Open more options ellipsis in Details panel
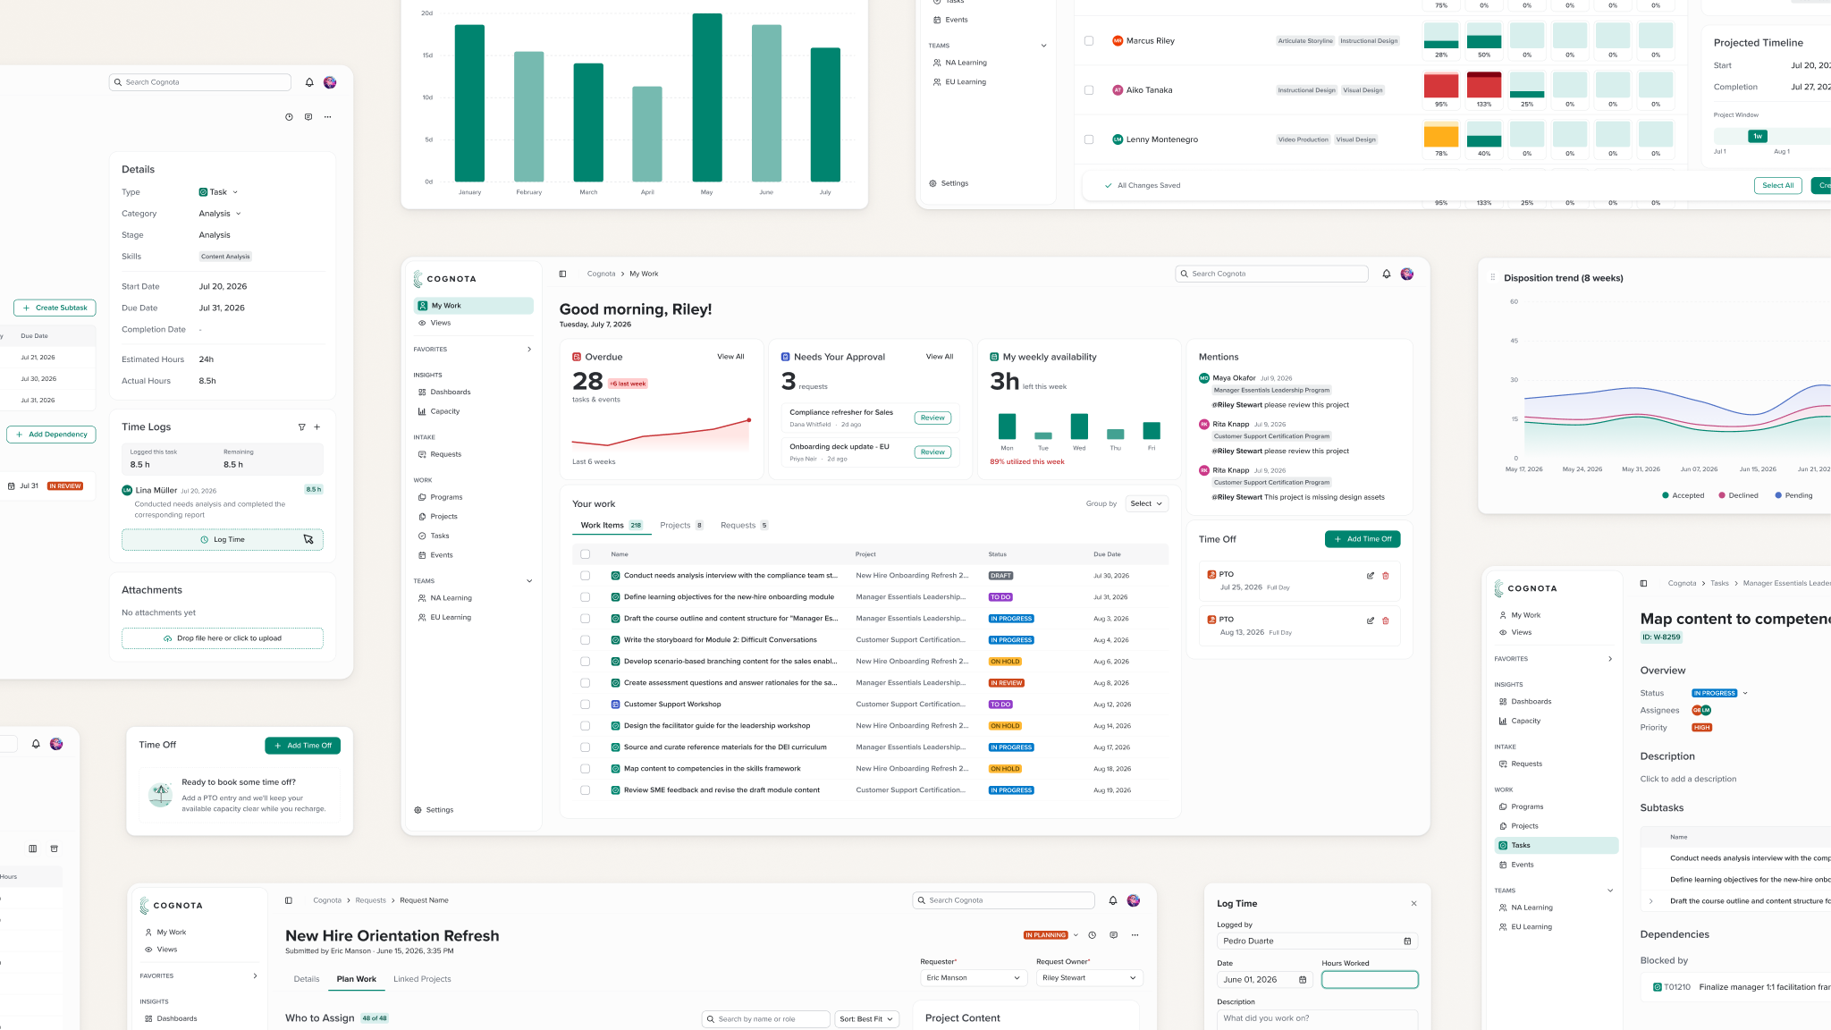The height and width of the screenshot is (1030, 1831). pyautogui.click(x=328, y=117)
